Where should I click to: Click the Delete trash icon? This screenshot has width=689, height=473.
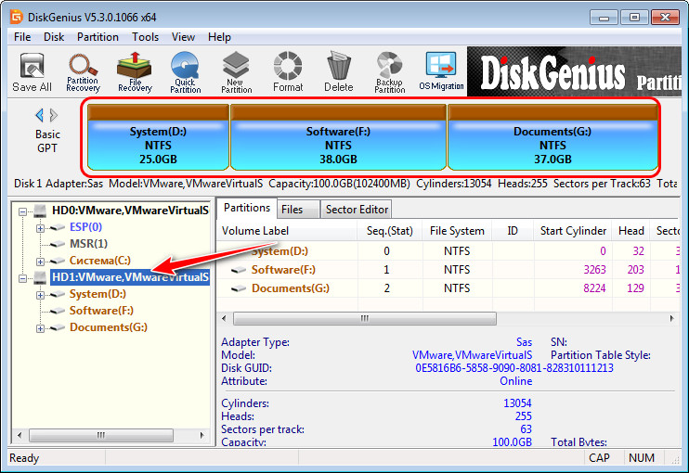click(339, 72)
